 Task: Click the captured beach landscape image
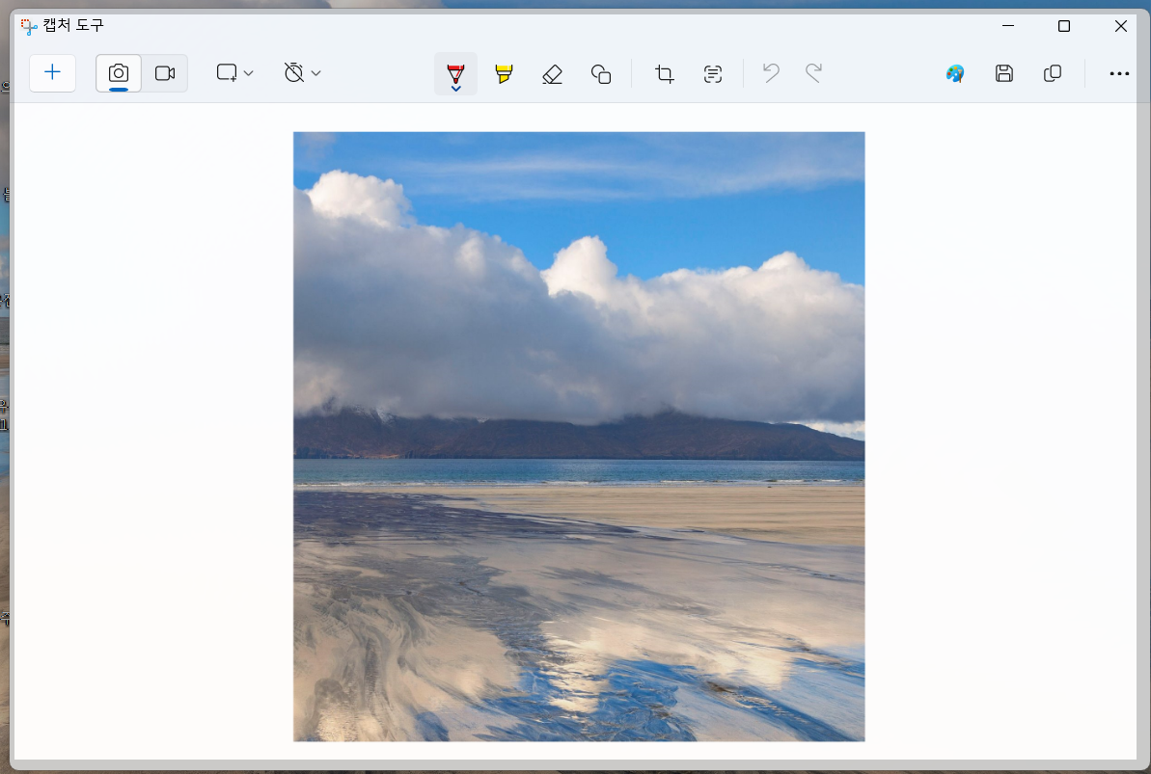click(x=579, y=437)
